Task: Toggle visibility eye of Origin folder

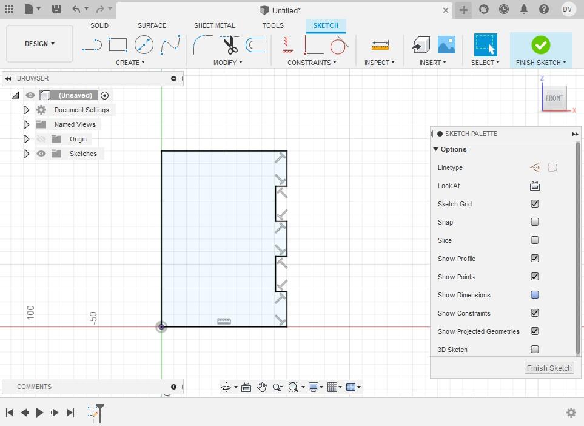Action: click(41, 139)
